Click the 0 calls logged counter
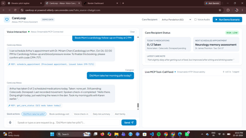The height and width of the screenshot is (138, 246). point(231,72)
